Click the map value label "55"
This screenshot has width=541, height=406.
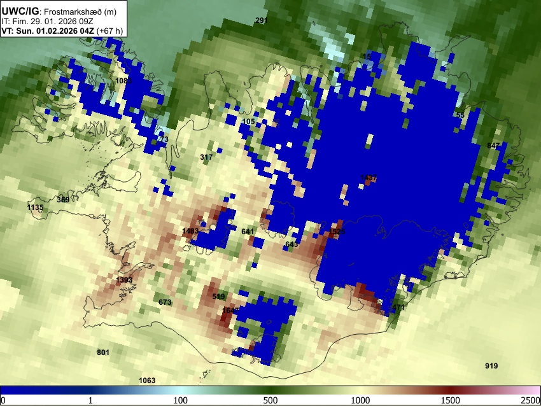(x=460, y=115)
